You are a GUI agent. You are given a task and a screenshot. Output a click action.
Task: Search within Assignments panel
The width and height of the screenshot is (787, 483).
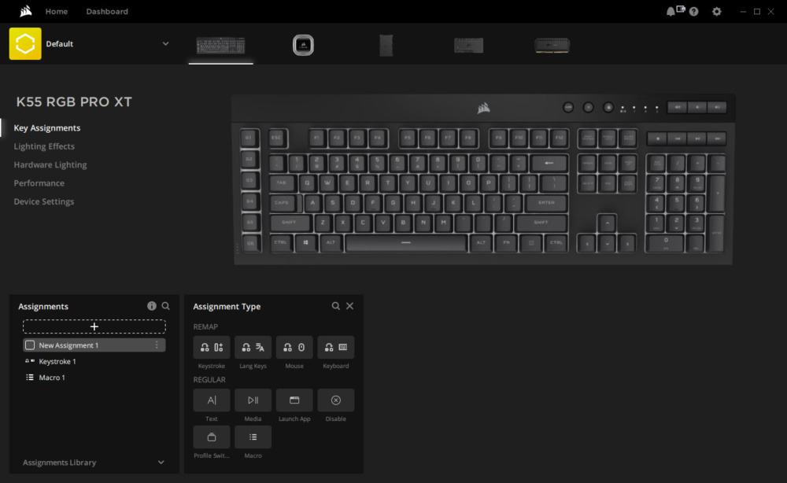point(165,306)
